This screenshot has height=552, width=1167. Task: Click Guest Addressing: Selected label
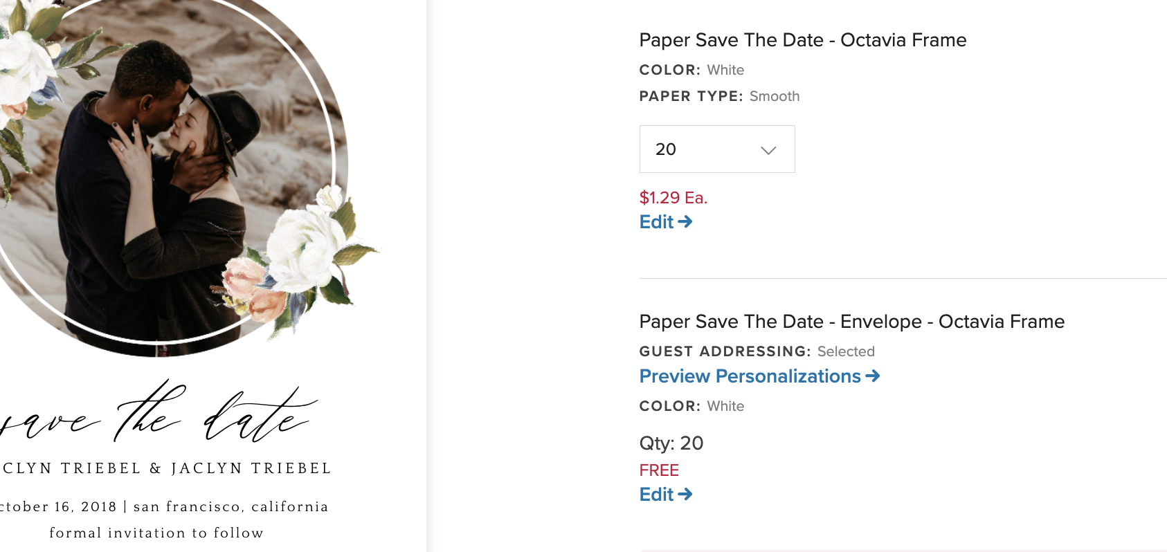(757, 351)
